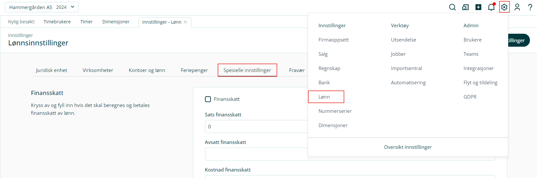The height and width of the screenshot is (178, 537).
Task: Go to recently visited Timebrukere
Action: [x=57, y=22]
